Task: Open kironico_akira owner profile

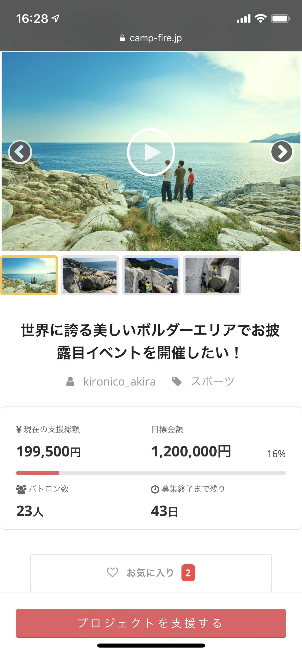Action: 119,381
